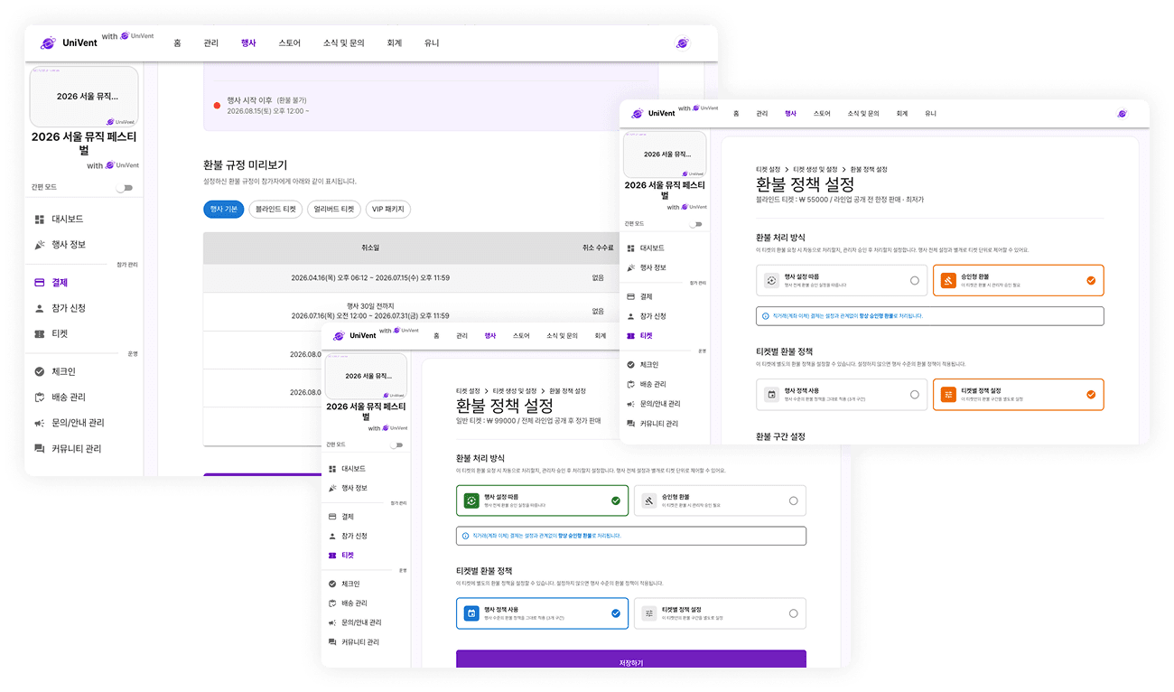Click the green 행사 설정 따름 refresh icon
The image size is (1174, 692).
click(x=471, y=500)
